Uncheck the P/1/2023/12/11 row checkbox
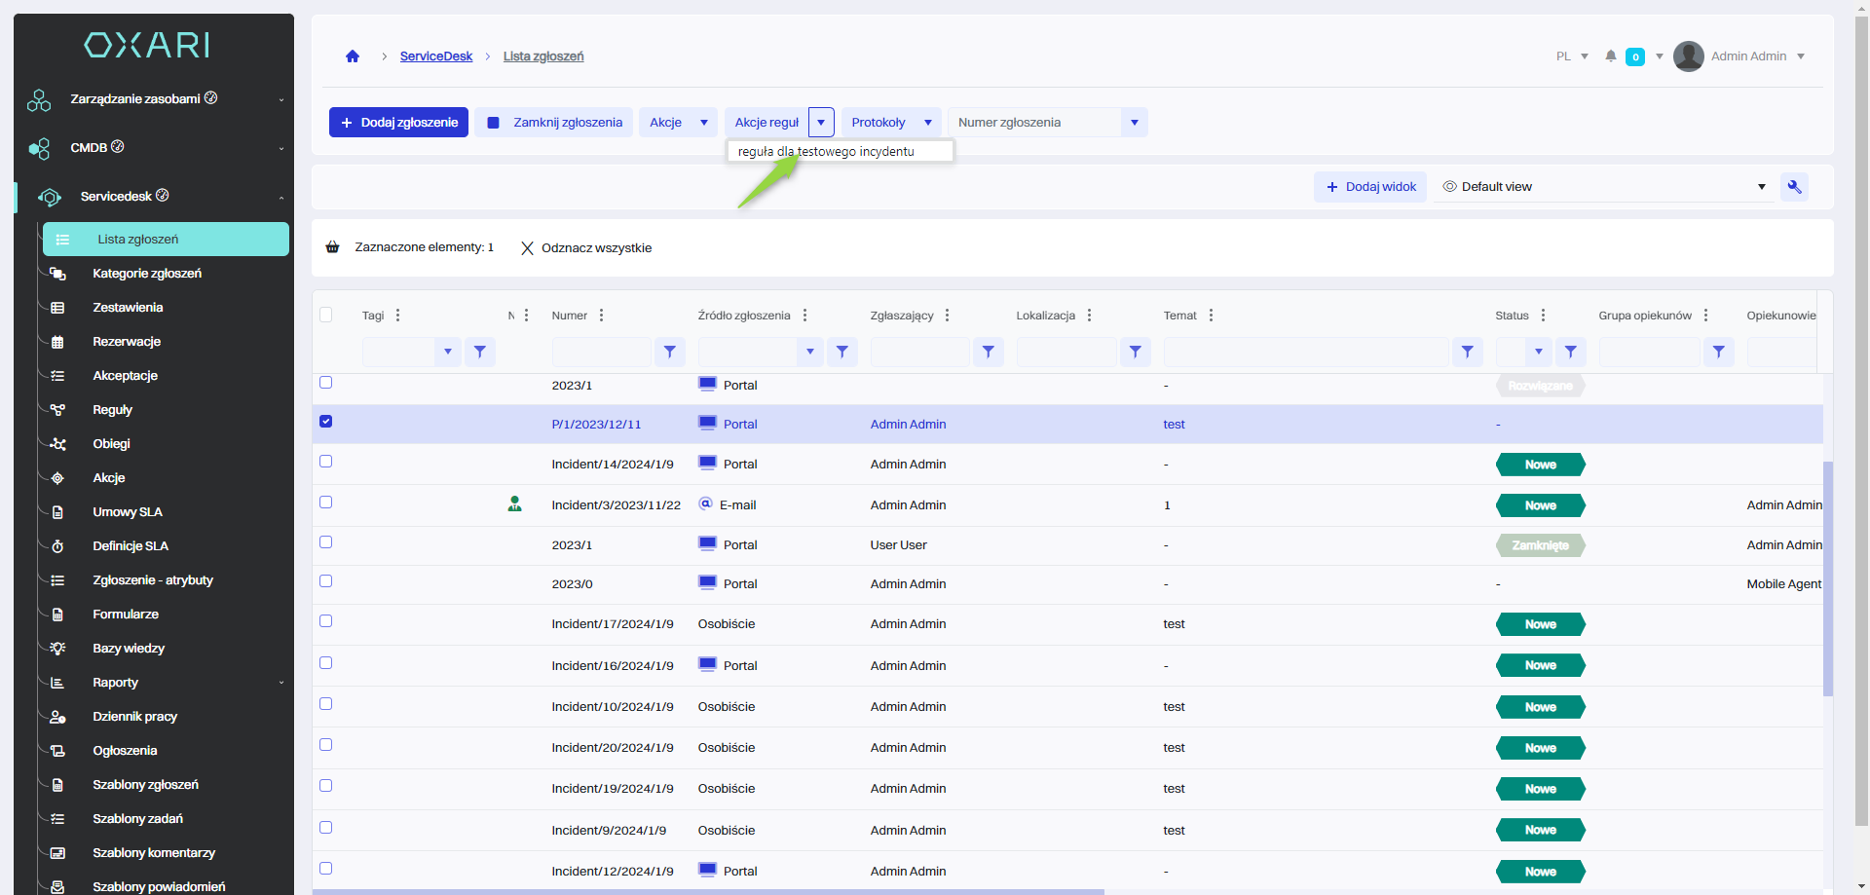The height and width of the screenshot is (895, 1870). coord(326,422)
